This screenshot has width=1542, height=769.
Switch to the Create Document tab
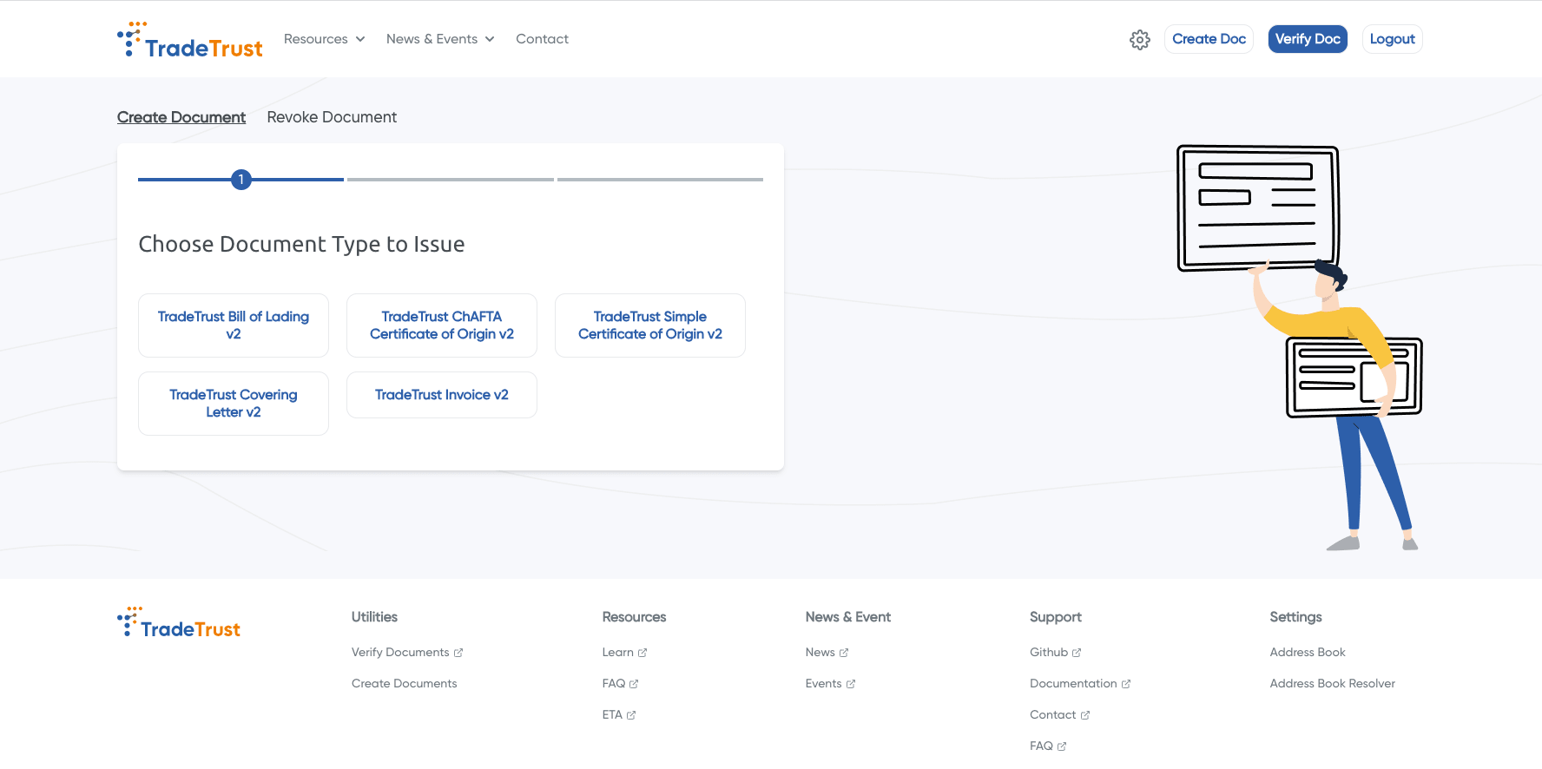181,117
